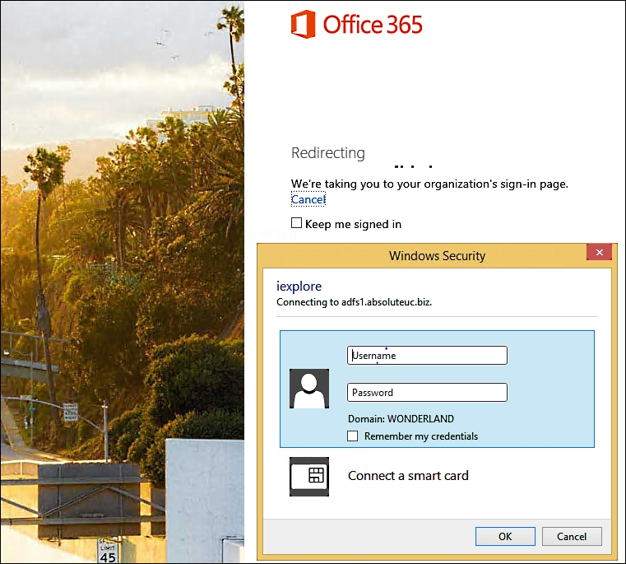Select the smart card icon
626x564 pixels.
[309, 477]
